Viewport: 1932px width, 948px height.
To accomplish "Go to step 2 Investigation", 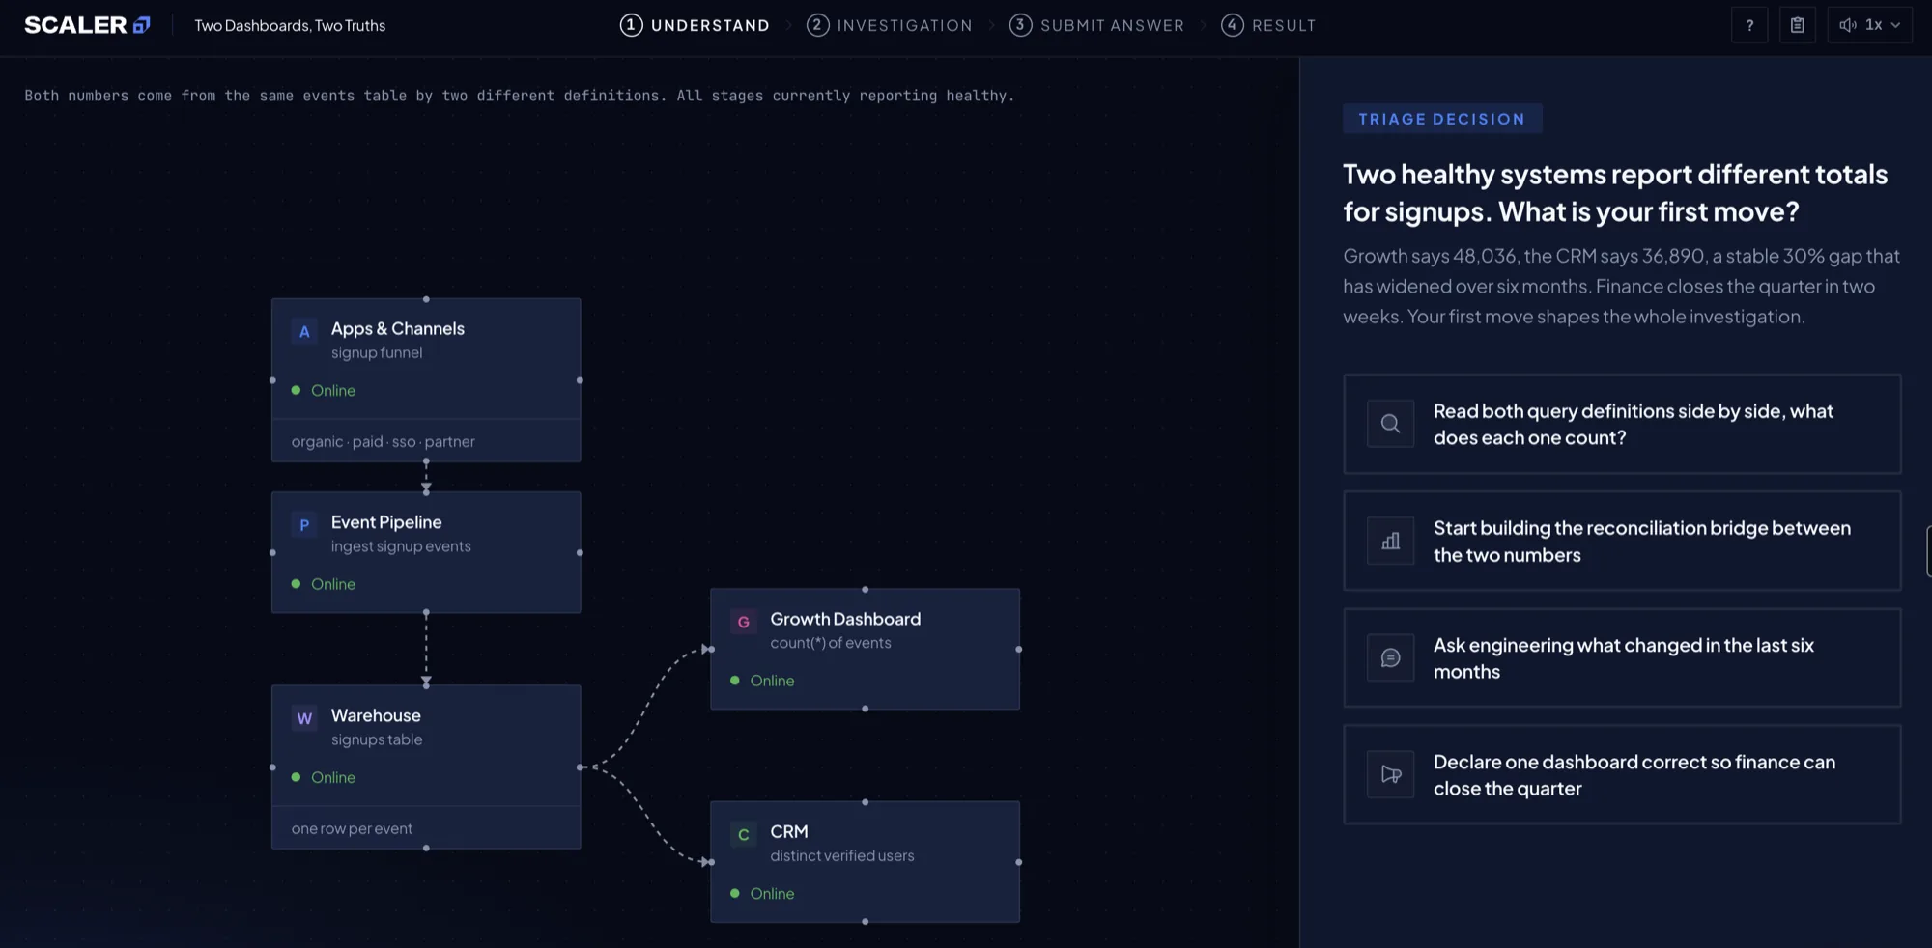I will click(890, 25).
